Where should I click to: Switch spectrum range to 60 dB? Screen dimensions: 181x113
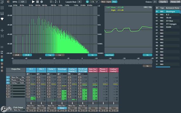pyautogui.click(x=17, y=55)
